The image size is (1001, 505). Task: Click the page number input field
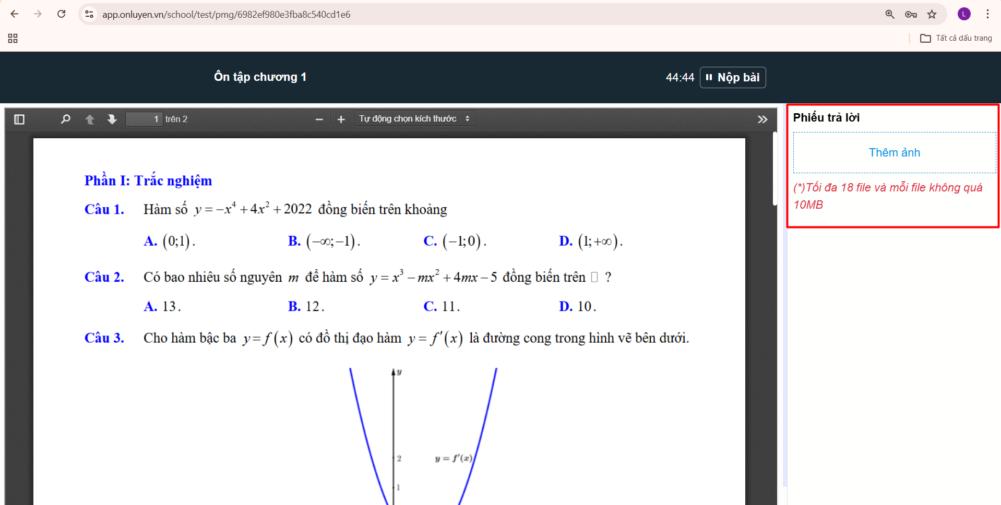[144, 119]
